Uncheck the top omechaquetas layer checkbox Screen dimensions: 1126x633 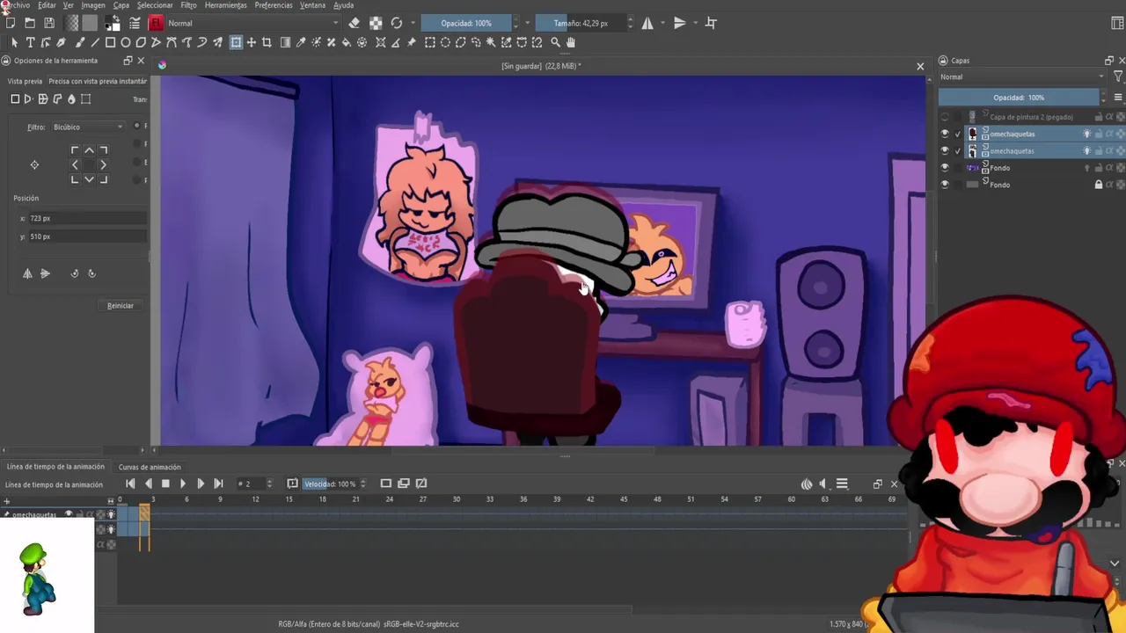[x=958, y=134]
